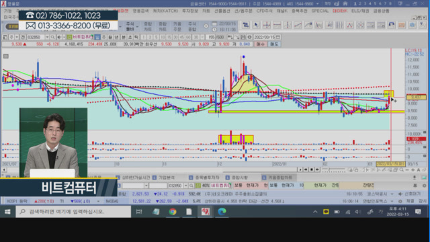Click the undo arrow chart tool
430x242 pixels.
391,25
